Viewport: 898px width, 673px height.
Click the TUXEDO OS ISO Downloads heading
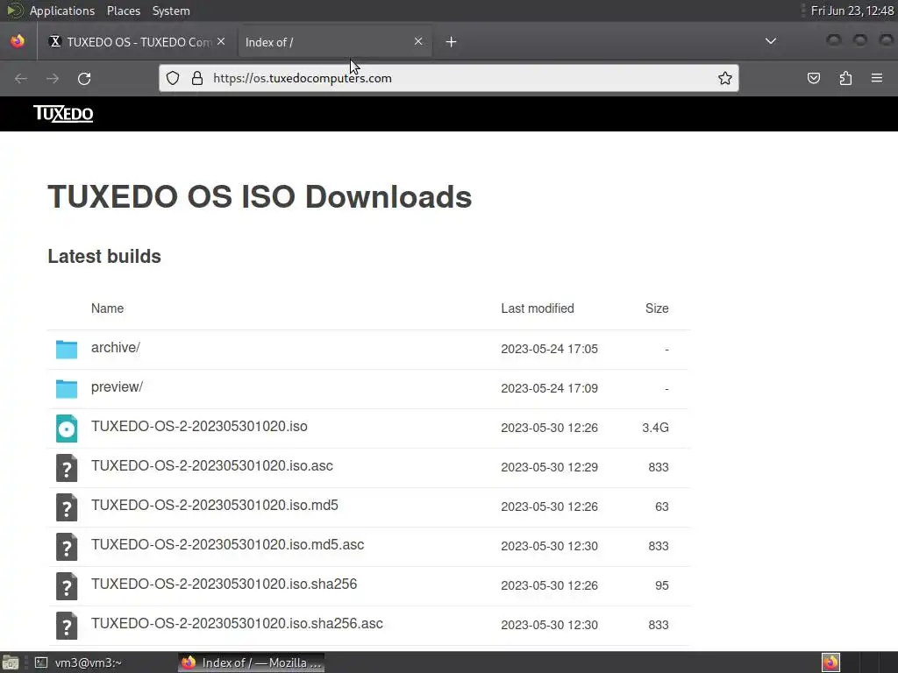tap(260, 197)
